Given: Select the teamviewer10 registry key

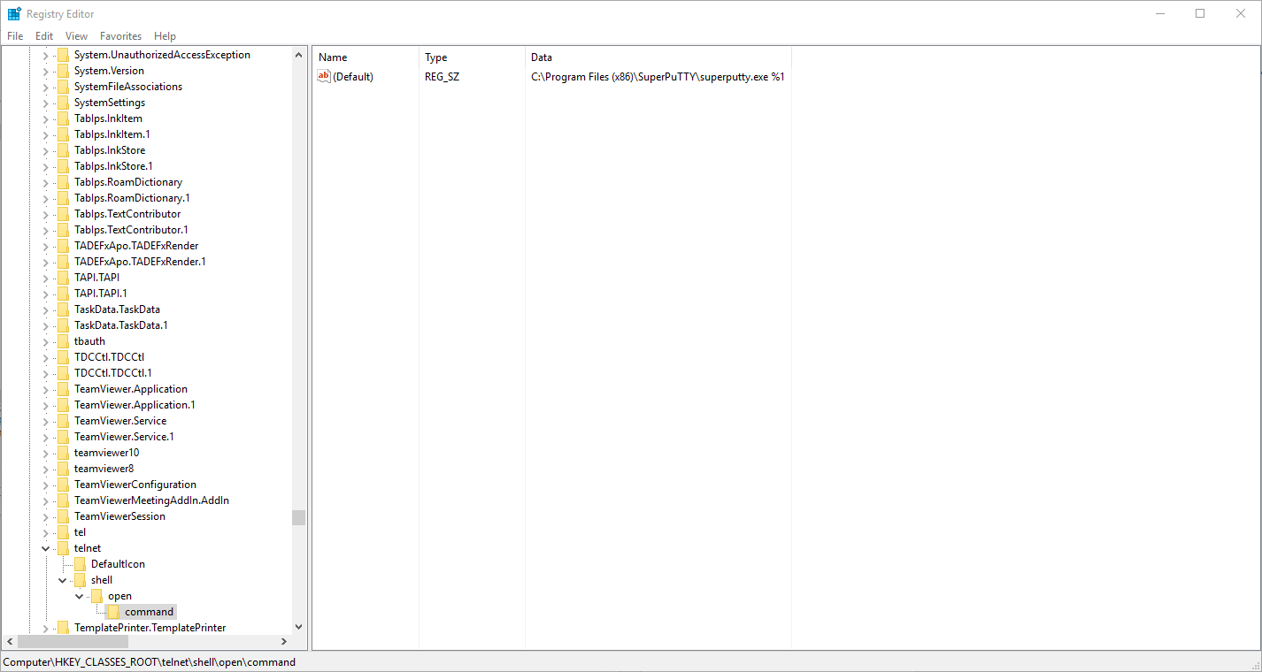Looking at the screenshot, I should click(106, 453).
